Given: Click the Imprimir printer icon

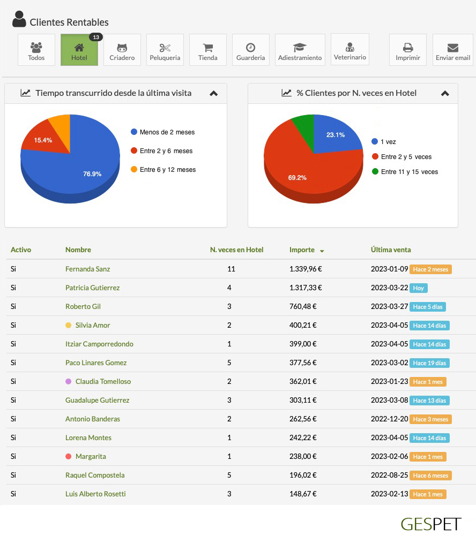Looking at the screenshot, I should point(408,48).
